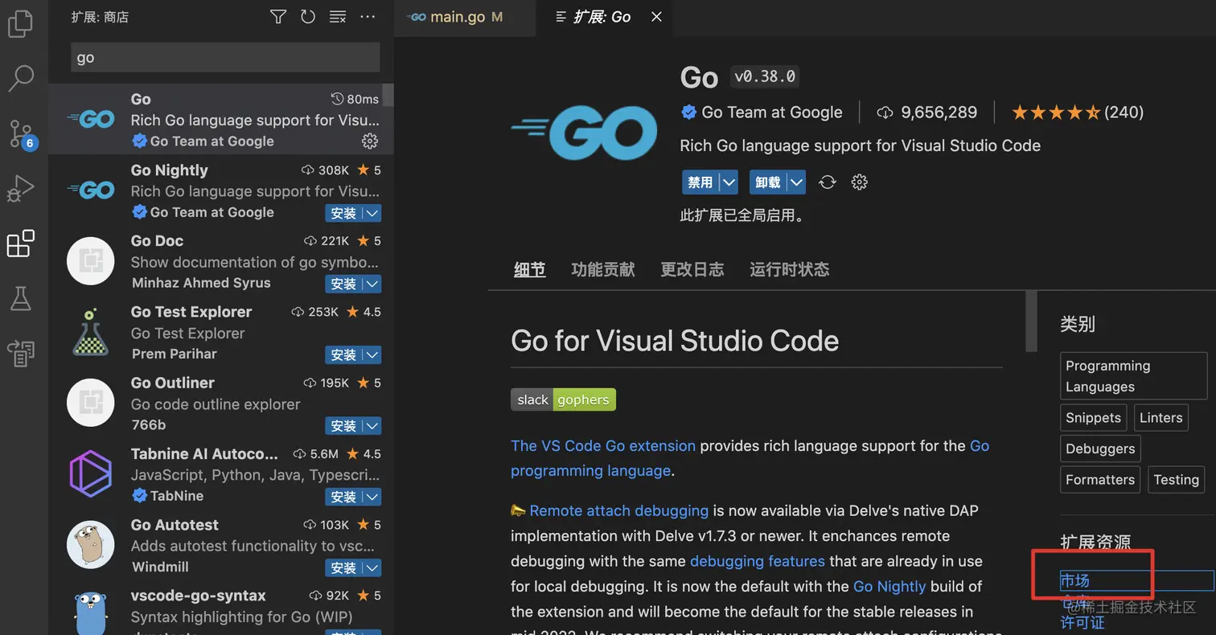
Task: Click the filter extensions funnel icon
Action: (x=278, y=16)
